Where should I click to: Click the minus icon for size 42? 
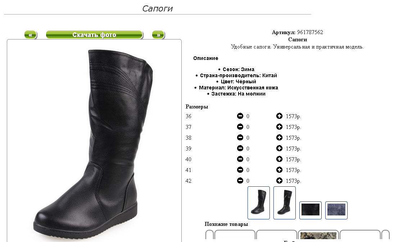pos(240,181)
